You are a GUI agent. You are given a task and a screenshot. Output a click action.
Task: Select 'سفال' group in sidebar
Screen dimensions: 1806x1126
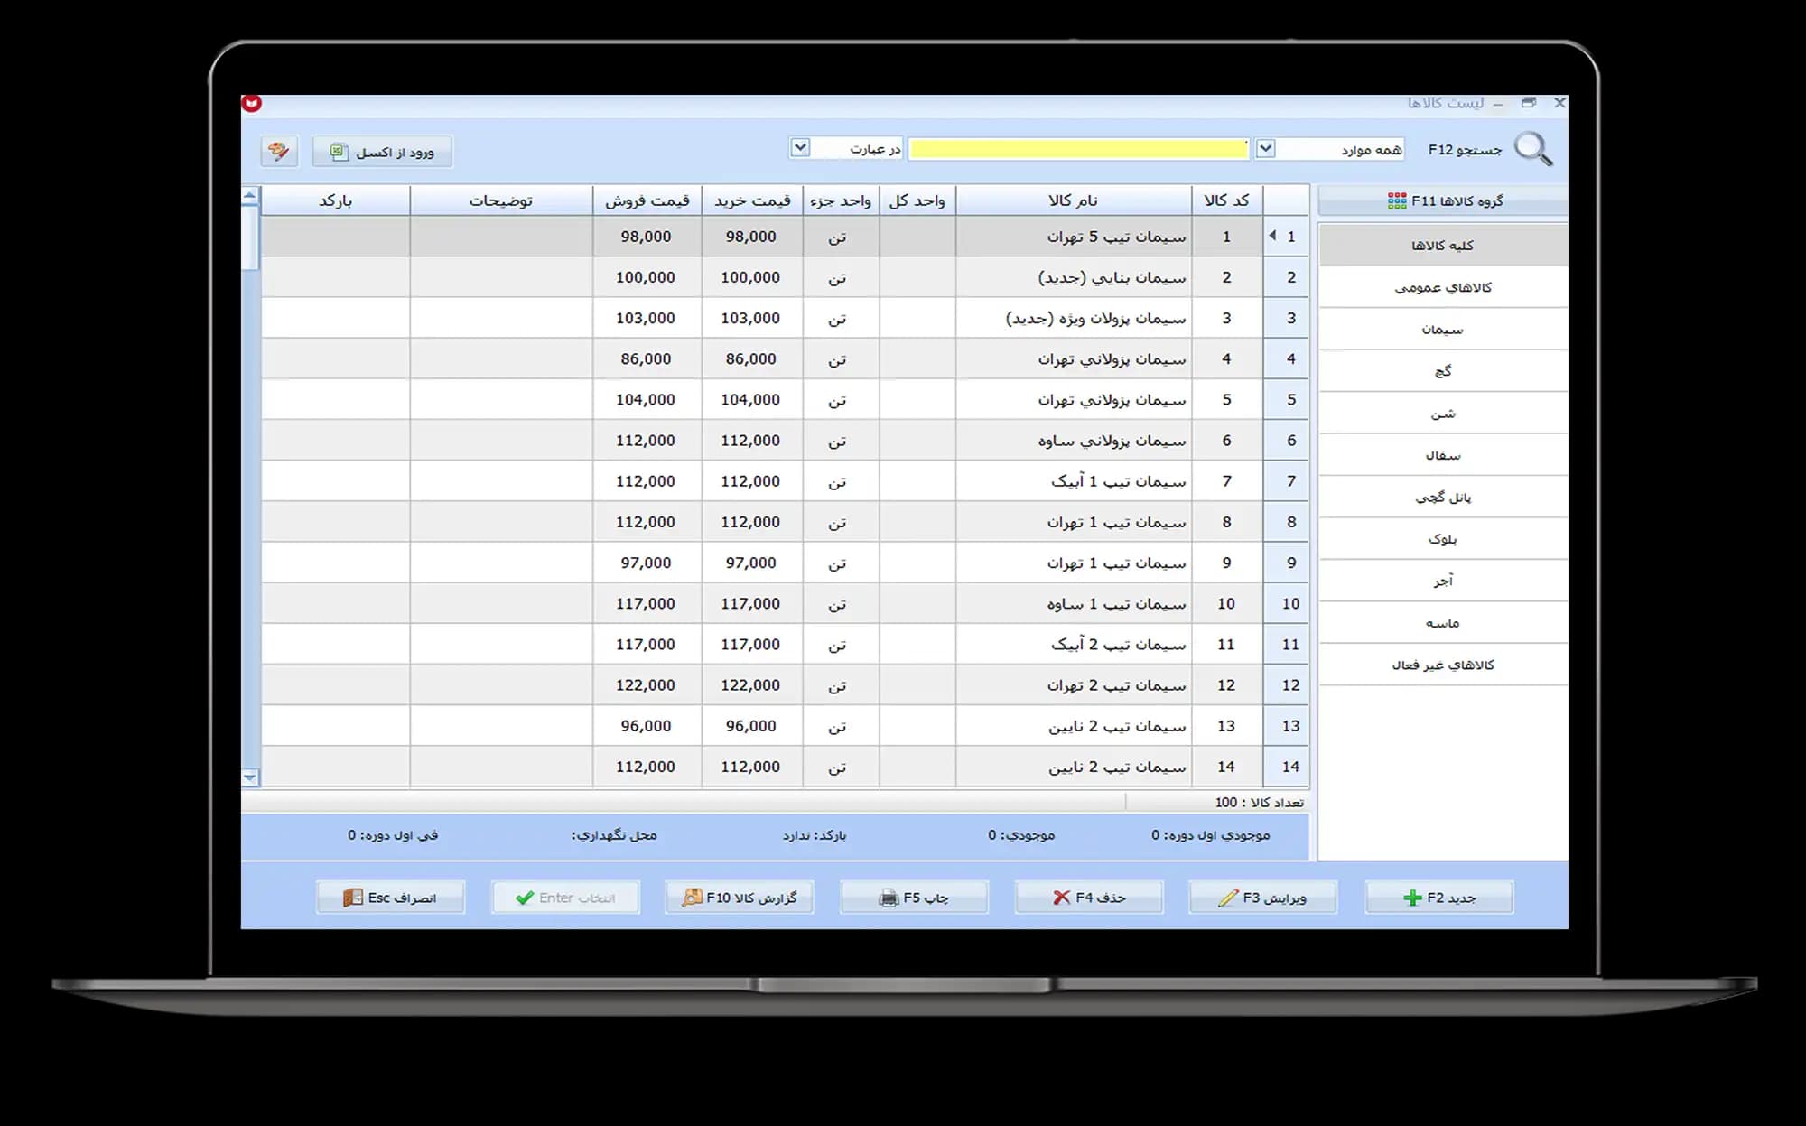point(1443,455)
